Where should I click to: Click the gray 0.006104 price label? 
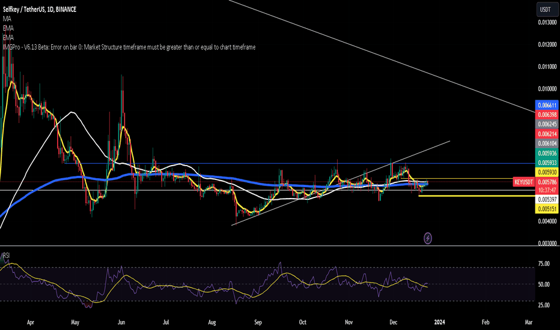pos(547,143)
